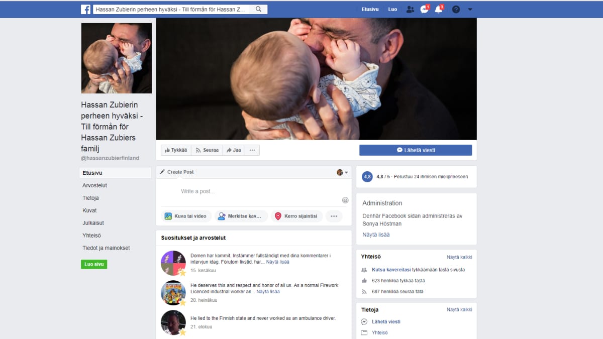Click the Facebook logo icon
Screen dimensions: 603x339
click(85, 9)
